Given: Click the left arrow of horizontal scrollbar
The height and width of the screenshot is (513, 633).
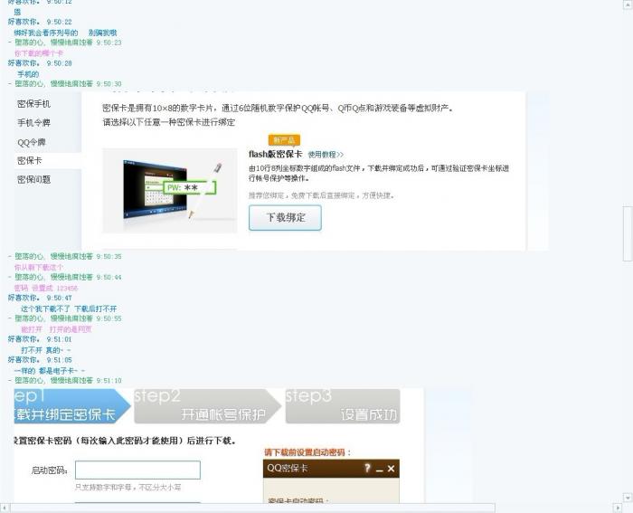Looking at the screenshot, I should (x=5, y=508).
